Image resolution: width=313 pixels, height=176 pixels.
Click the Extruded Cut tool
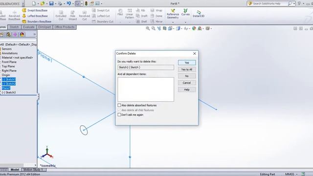(61, 15)
